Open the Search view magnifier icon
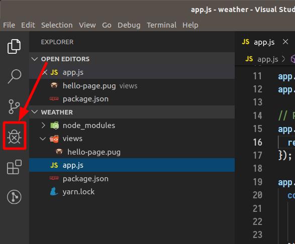The image size is (295, 244). pyautogui.click(x=14, y=76)
